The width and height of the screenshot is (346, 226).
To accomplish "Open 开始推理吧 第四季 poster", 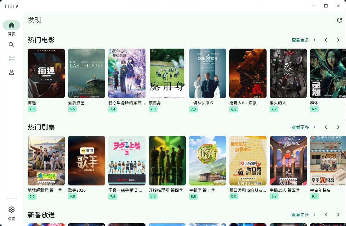I will pos(167,161).
